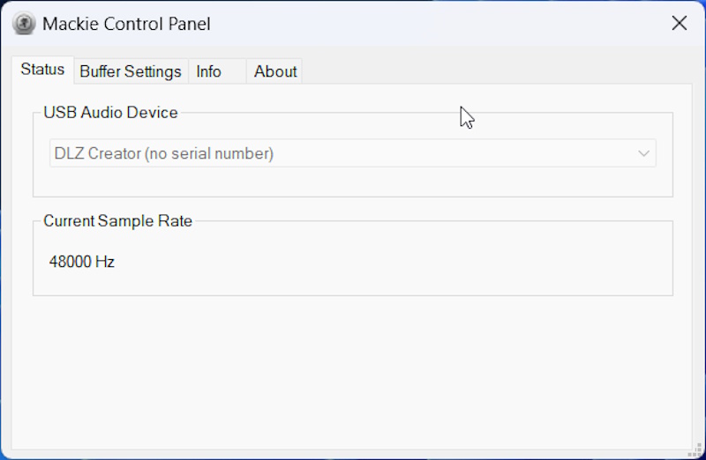Expand the USB device list using chevron arrow
706x460 pixels.
click(643, 153)
